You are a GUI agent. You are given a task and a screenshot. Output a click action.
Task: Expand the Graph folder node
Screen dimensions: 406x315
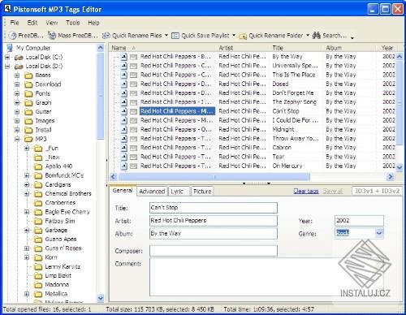click(x=17, y=102)
